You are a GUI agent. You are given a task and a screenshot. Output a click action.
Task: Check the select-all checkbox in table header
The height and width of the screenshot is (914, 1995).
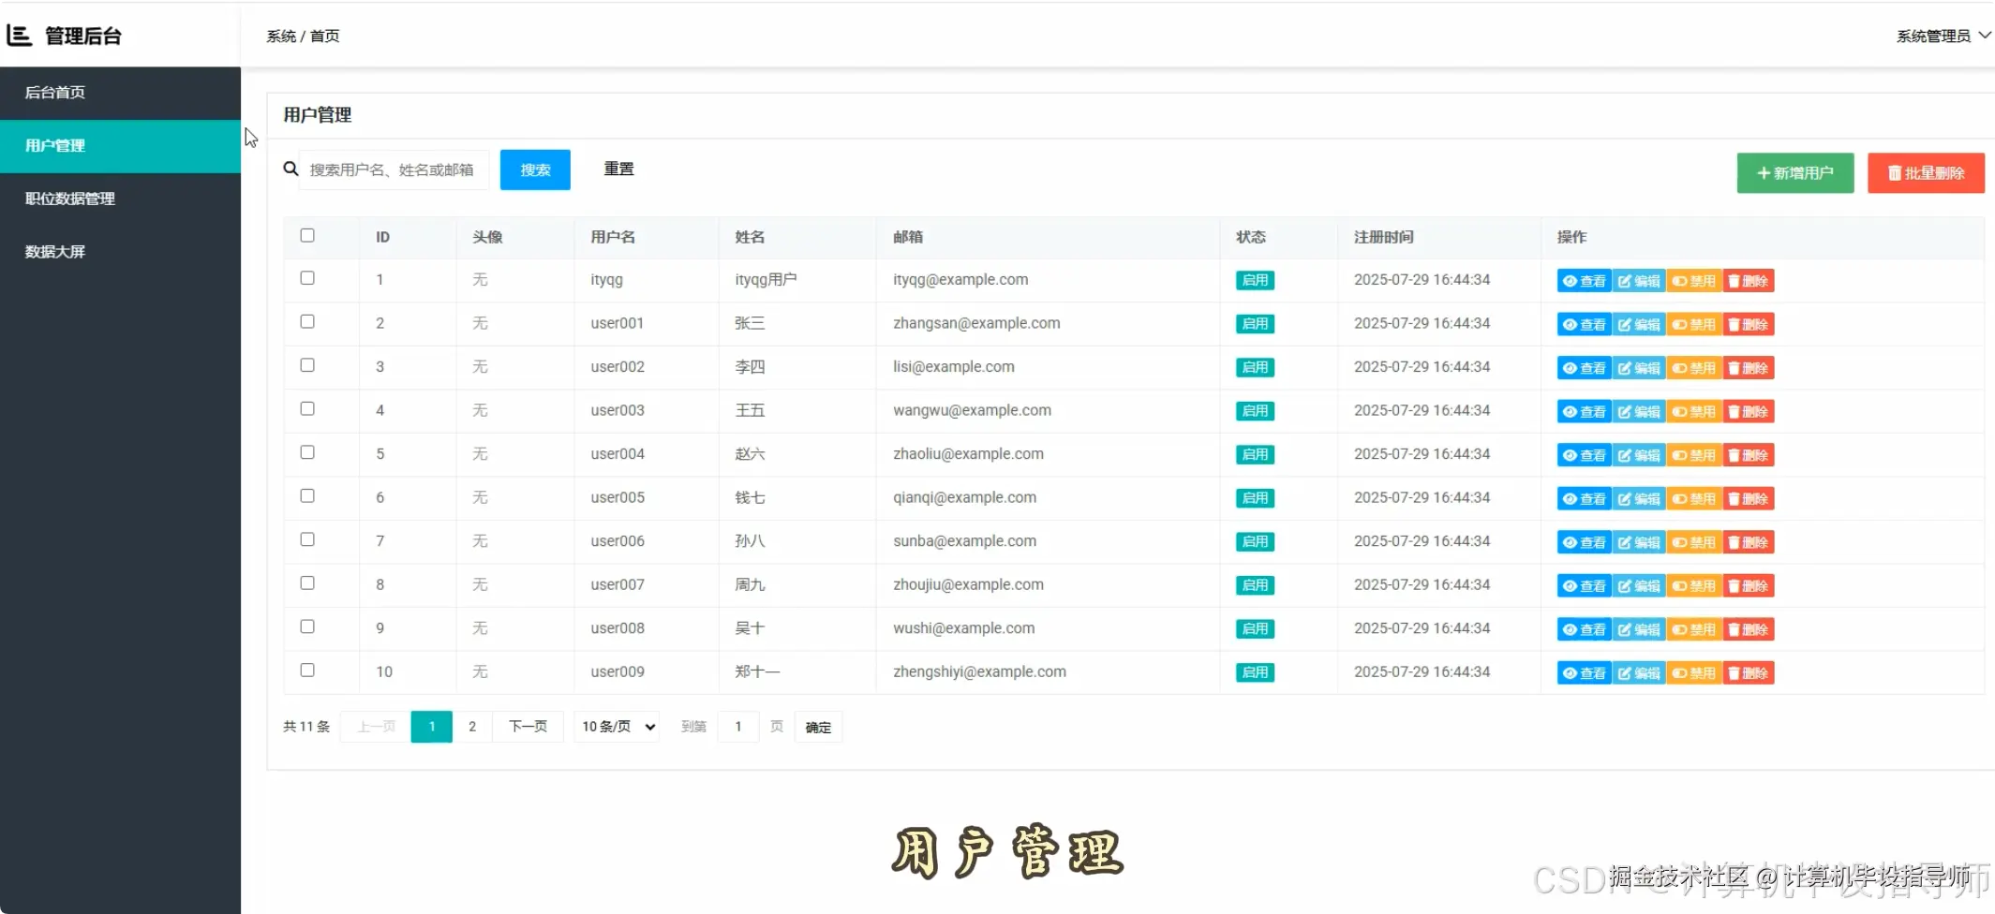[x=306, y=235]
